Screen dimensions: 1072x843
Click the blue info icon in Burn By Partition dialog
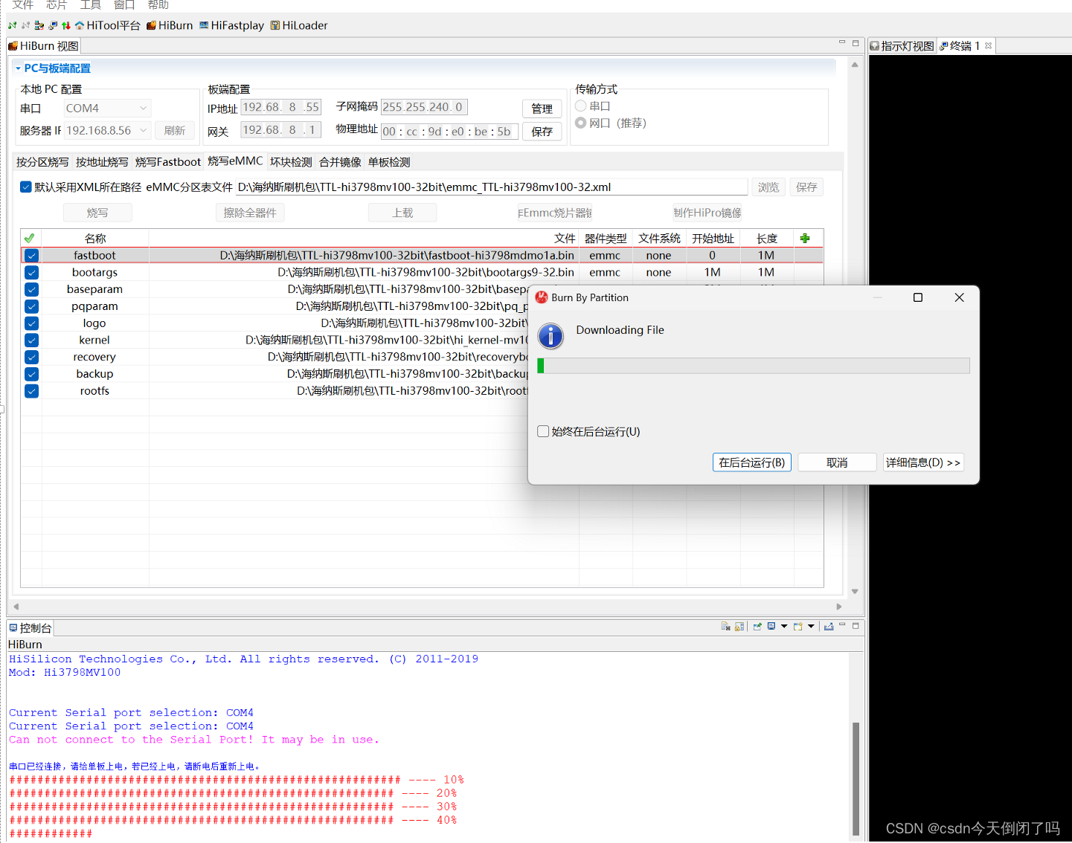pos(551,336)
